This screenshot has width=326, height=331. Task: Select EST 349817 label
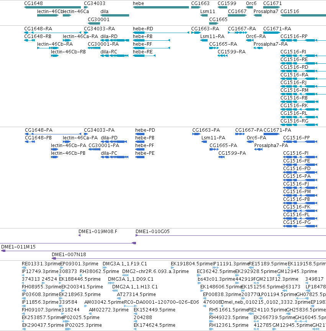point(315,279)
